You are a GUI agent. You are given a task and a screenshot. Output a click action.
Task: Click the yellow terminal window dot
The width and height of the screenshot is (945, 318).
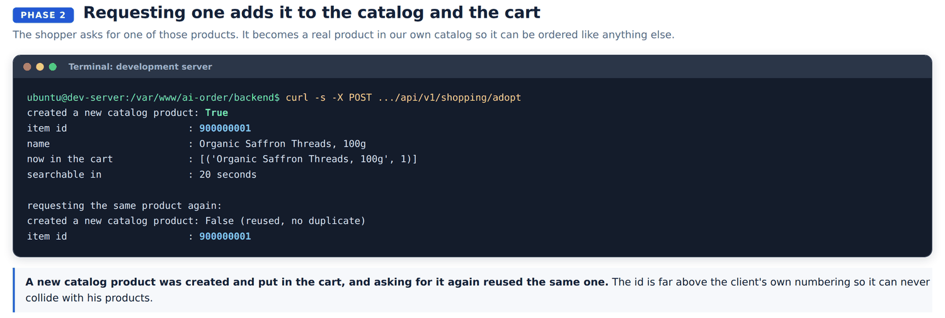point(40,67)
